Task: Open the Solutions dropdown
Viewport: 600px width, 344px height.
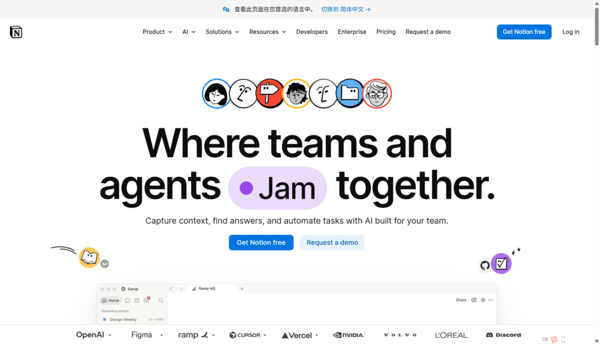Action: tap(222, 32)
